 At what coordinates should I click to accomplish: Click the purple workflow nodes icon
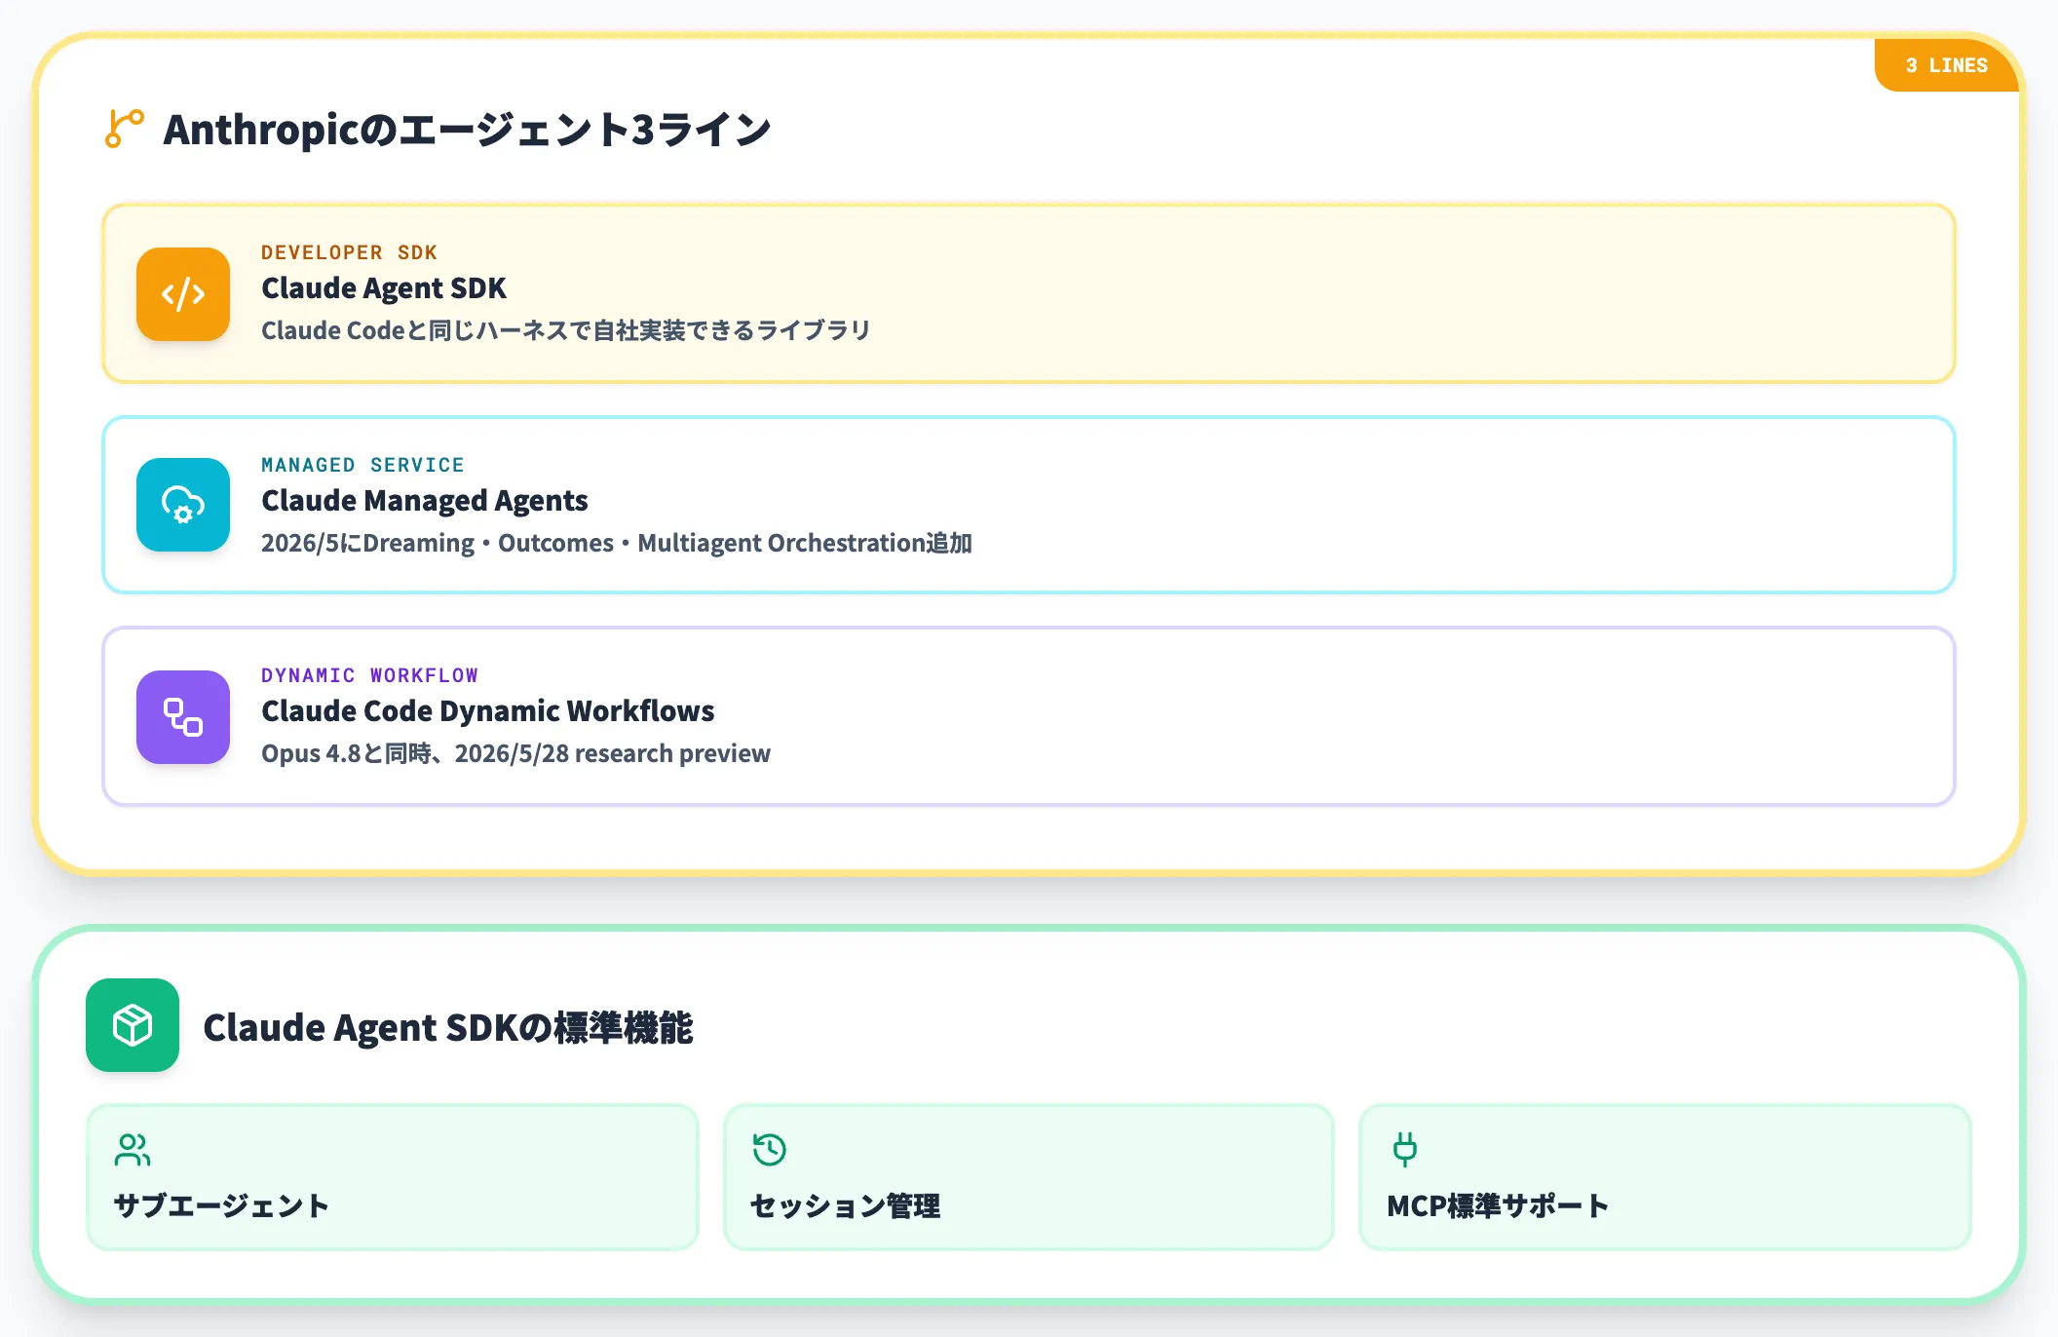183,717
